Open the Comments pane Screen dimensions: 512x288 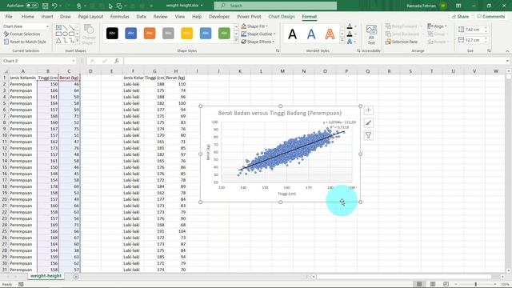(490, 16)
